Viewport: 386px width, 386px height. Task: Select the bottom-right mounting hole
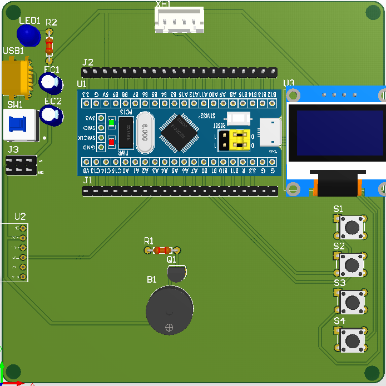click(372, 373)
